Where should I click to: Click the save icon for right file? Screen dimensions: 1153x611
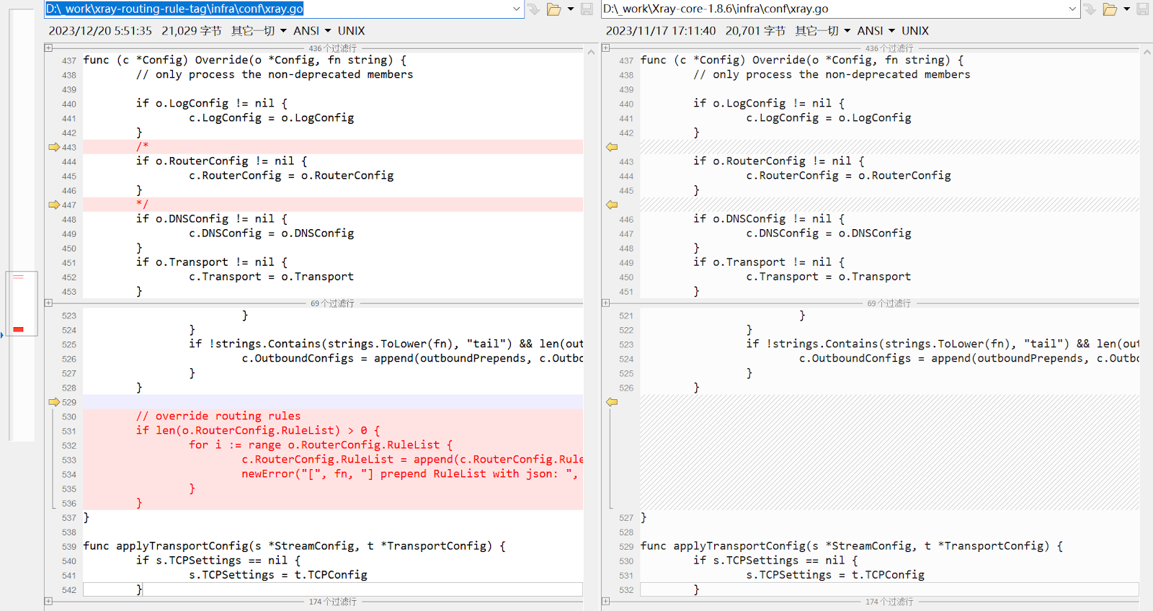[1143, 9]
